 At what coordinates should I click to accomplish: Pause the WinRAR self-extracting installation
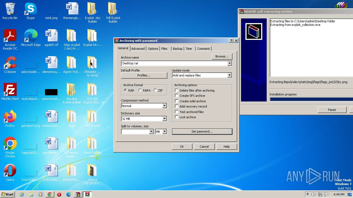(332, 110)
